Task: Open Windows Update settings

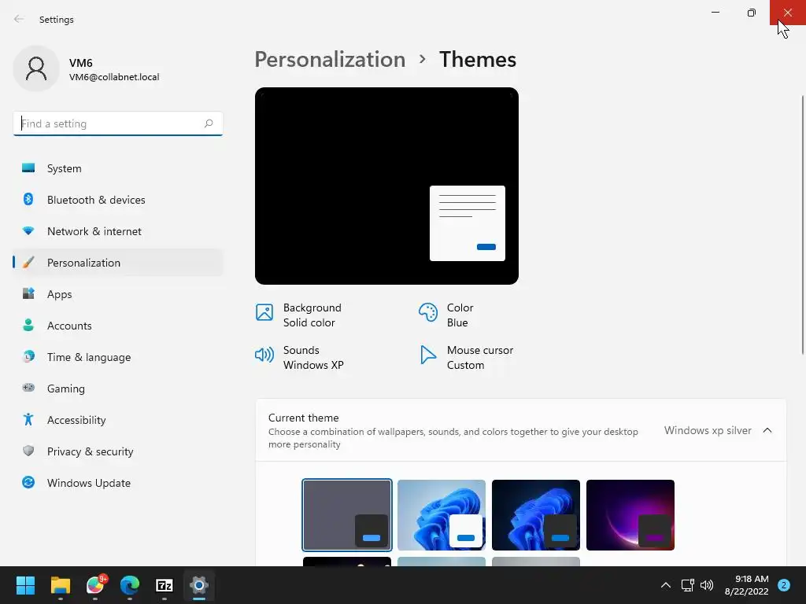Action: tap(118, 483)
